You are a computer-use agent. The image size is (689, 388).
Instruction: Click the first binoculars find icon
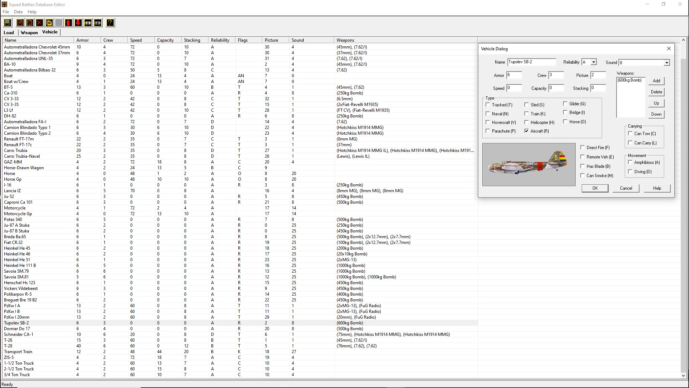[x=88, y=23]
